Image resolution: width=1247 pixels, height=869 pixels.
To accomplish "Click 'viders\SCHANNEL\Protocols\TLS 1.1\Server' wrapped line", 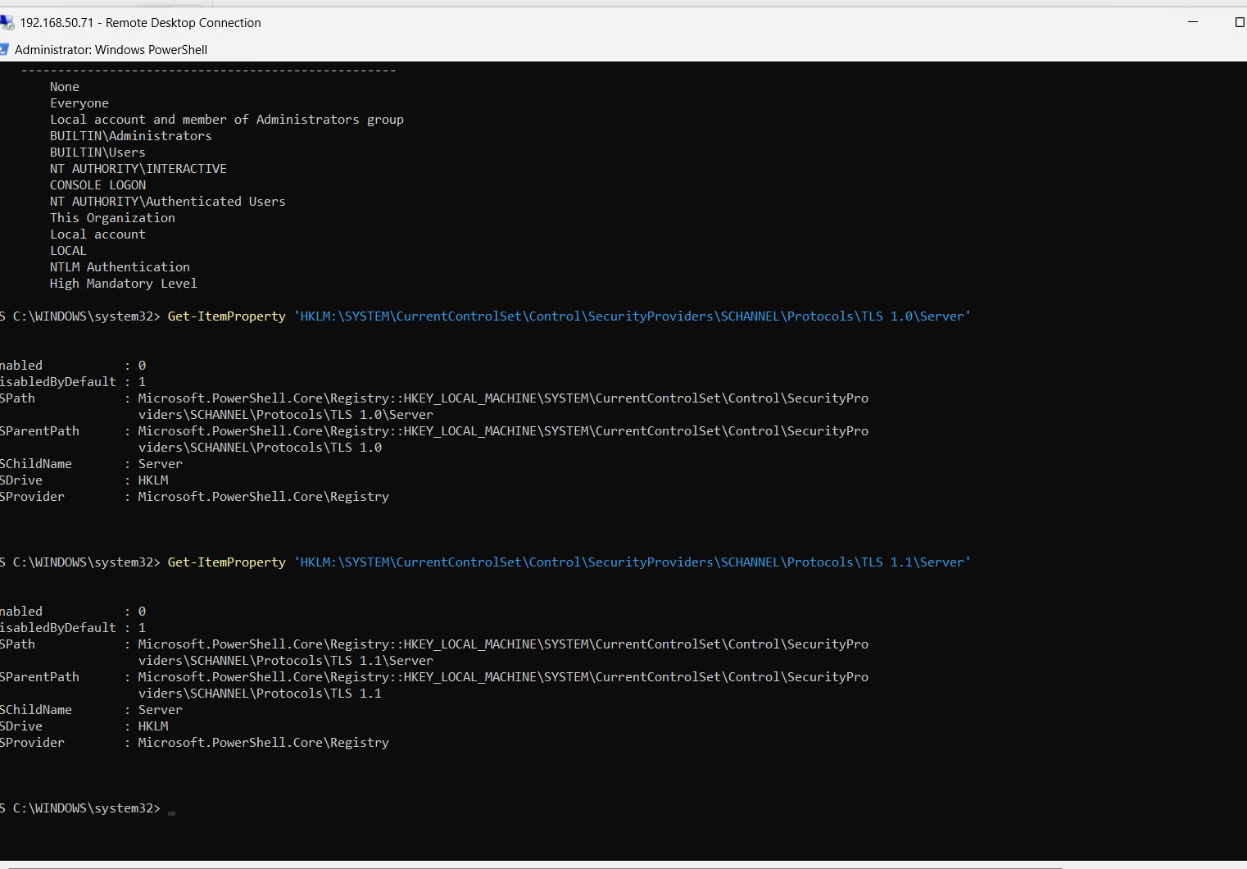I will tap(286, 661).
